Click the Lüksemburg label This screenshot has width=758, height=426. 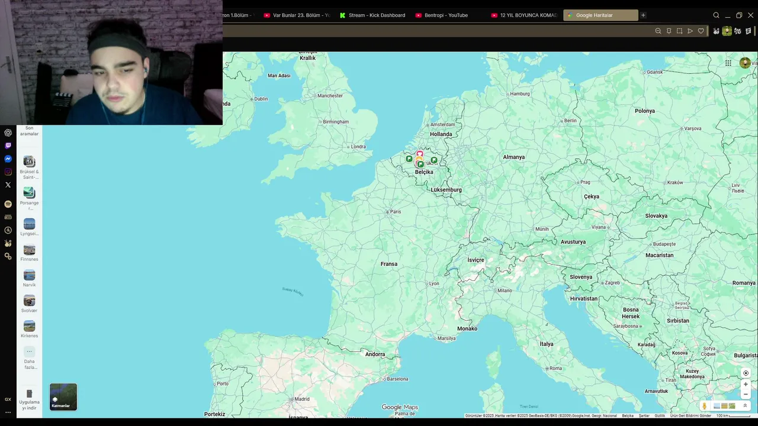coord(446,189)
